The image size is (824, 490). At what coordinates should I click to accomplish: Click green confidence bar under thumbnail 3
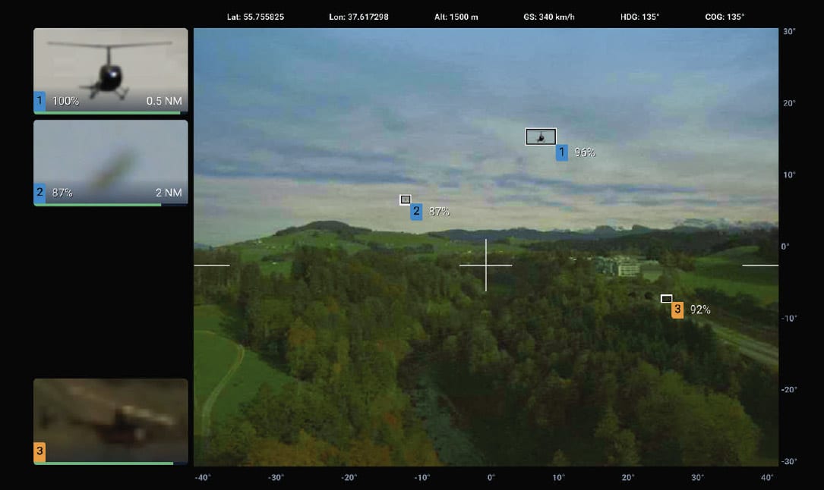tap(103, 463)
